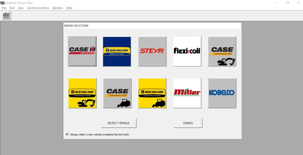
Task: Choose Case Construction tile with excavator
Action: point(222,52)
